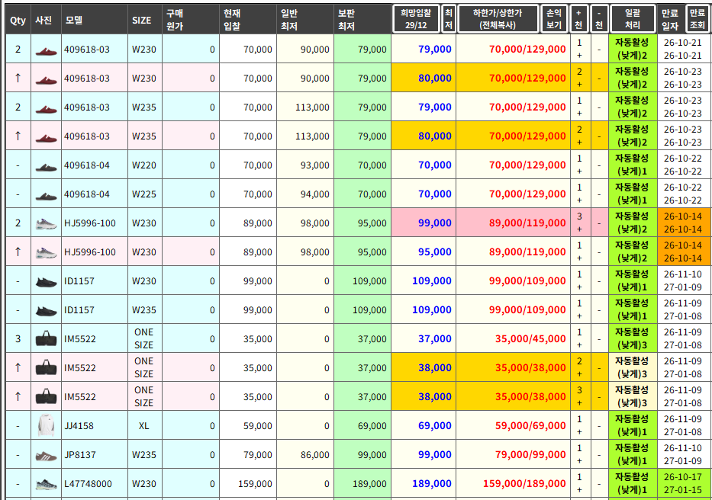Click 자동활성(낮게)3 in the IM5522 37,000 bid row
This screenshot has height=500, width=712.
[x=632, y=339]
